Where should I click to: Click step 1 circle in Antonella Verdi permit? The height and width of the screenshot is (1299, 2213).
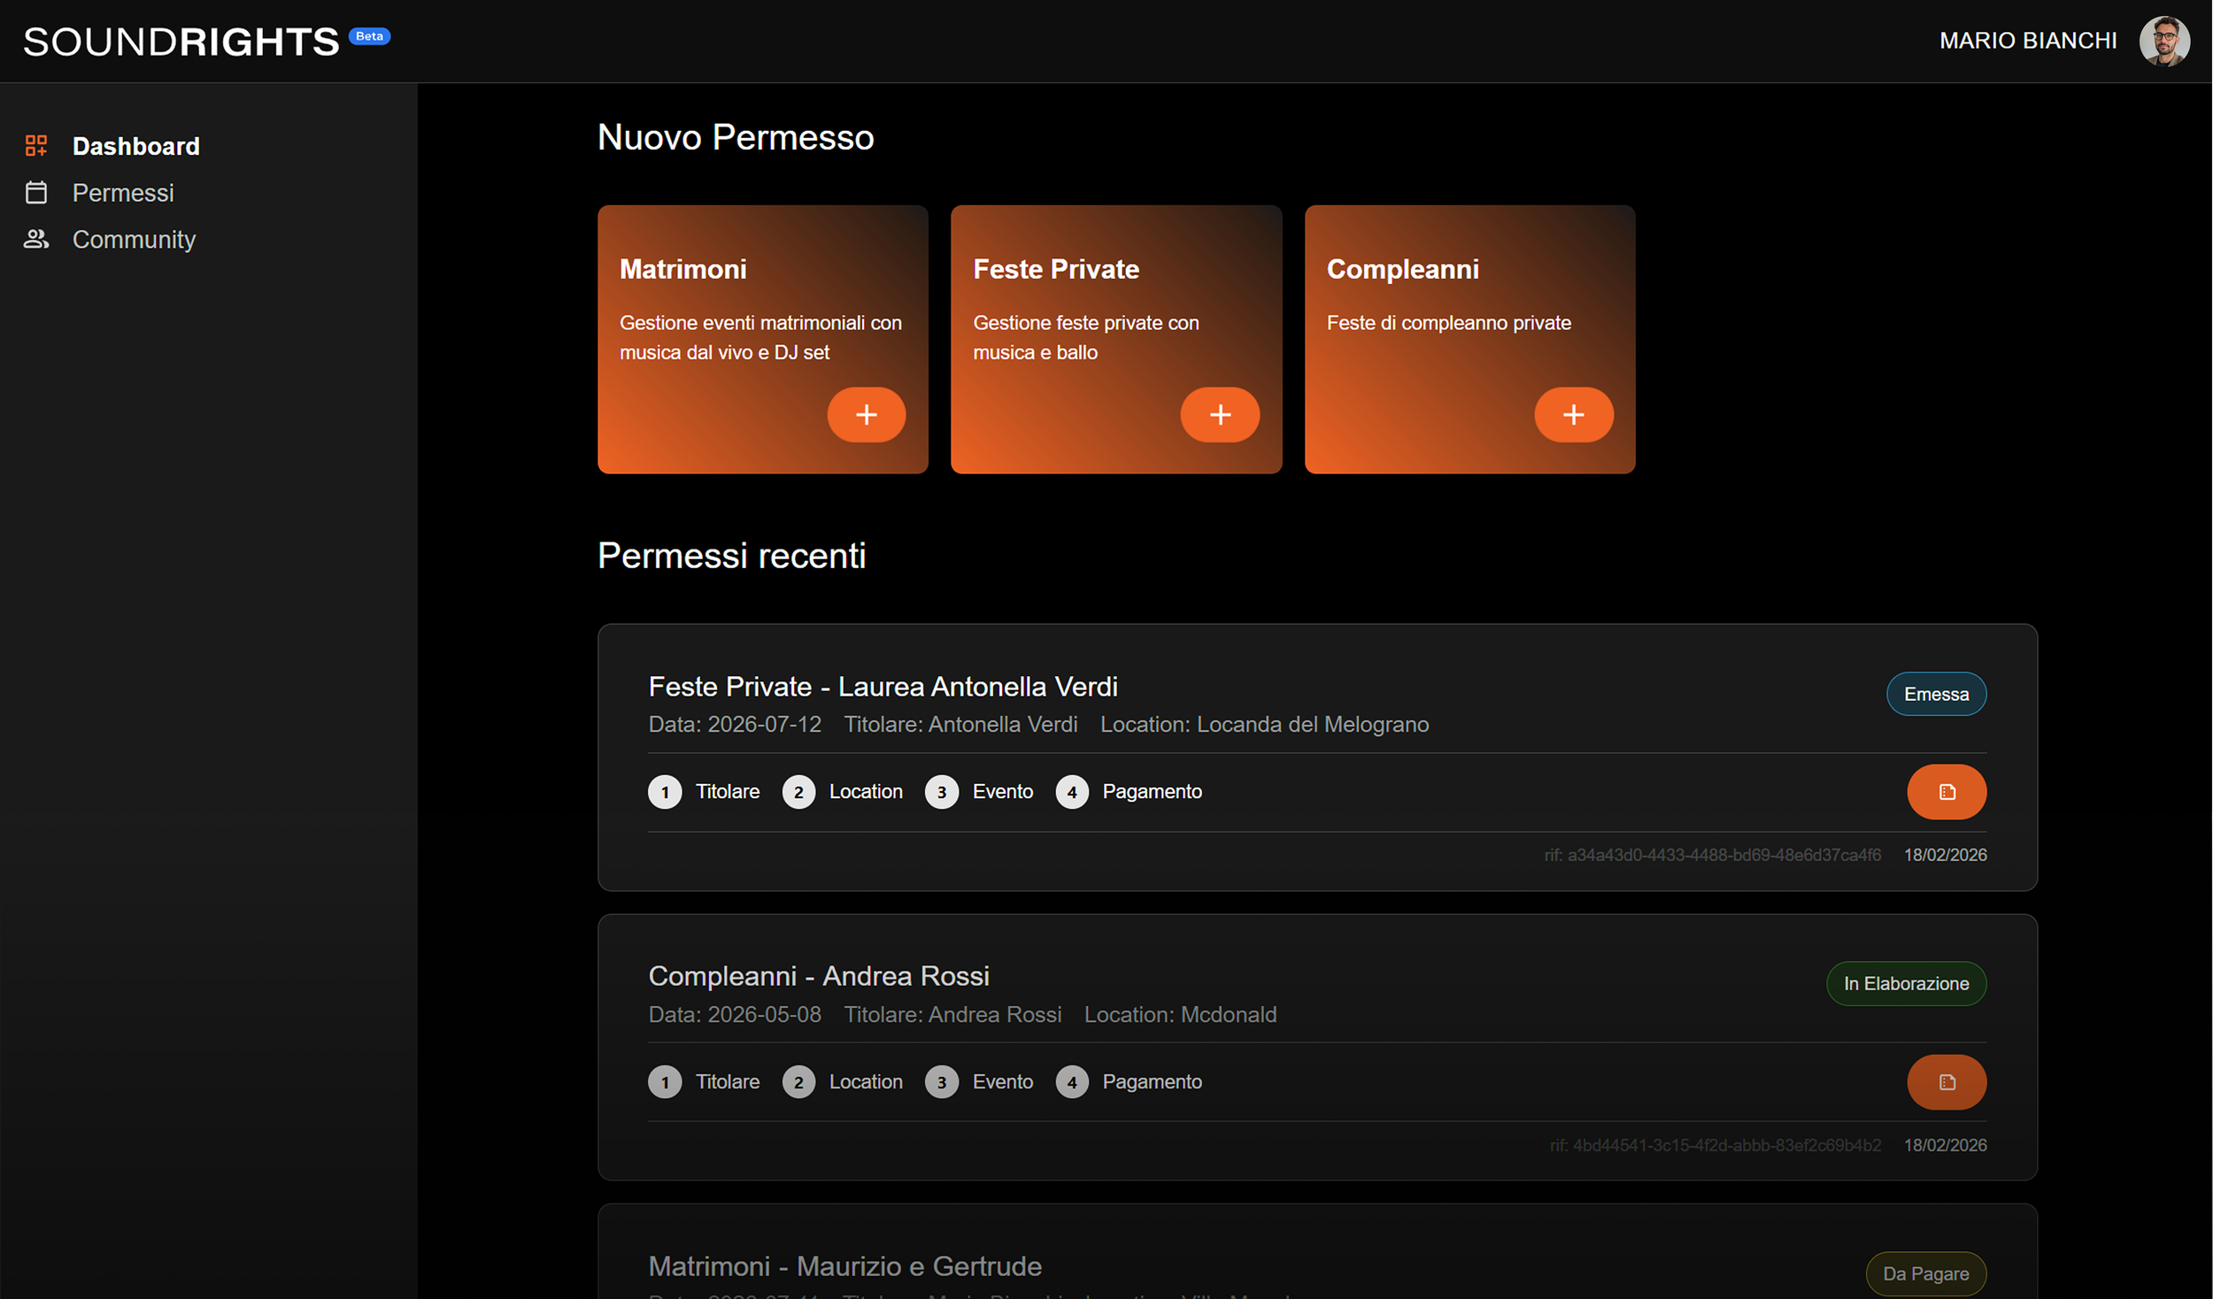pyautogui.click(x=665, y=792)
